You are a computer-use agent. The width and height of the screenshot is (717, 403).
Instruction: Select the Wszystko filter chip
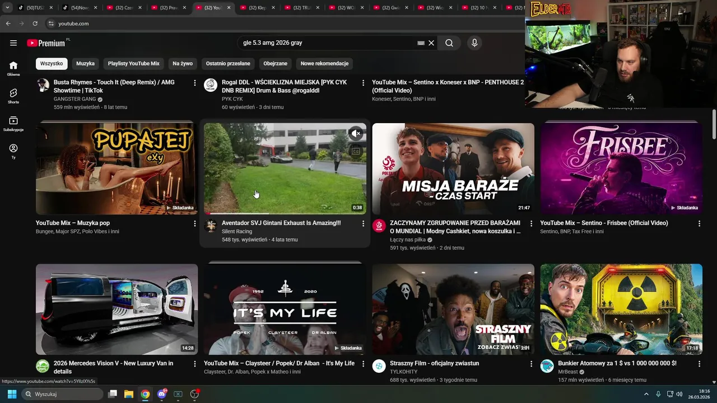52,64
